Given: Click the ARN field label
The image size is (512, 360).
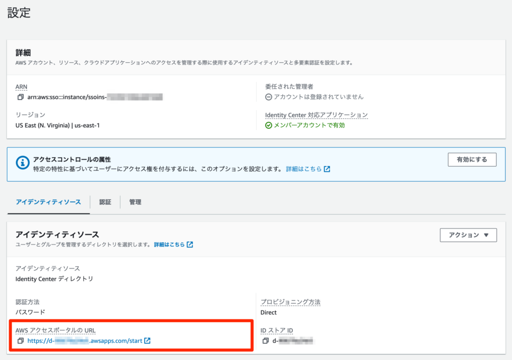Looking at the screenshot, I should coord(21,86).
